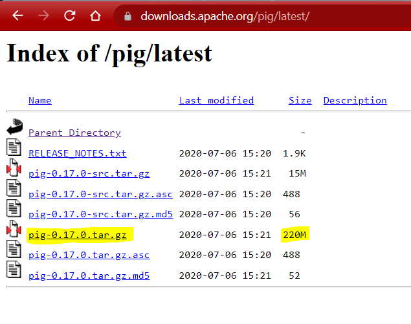The height and width of the screenshot is (324, 411).
Task: Click the file icon beside pig-0.17.0.tar.gz.asc
Action: tap(14, 249)
